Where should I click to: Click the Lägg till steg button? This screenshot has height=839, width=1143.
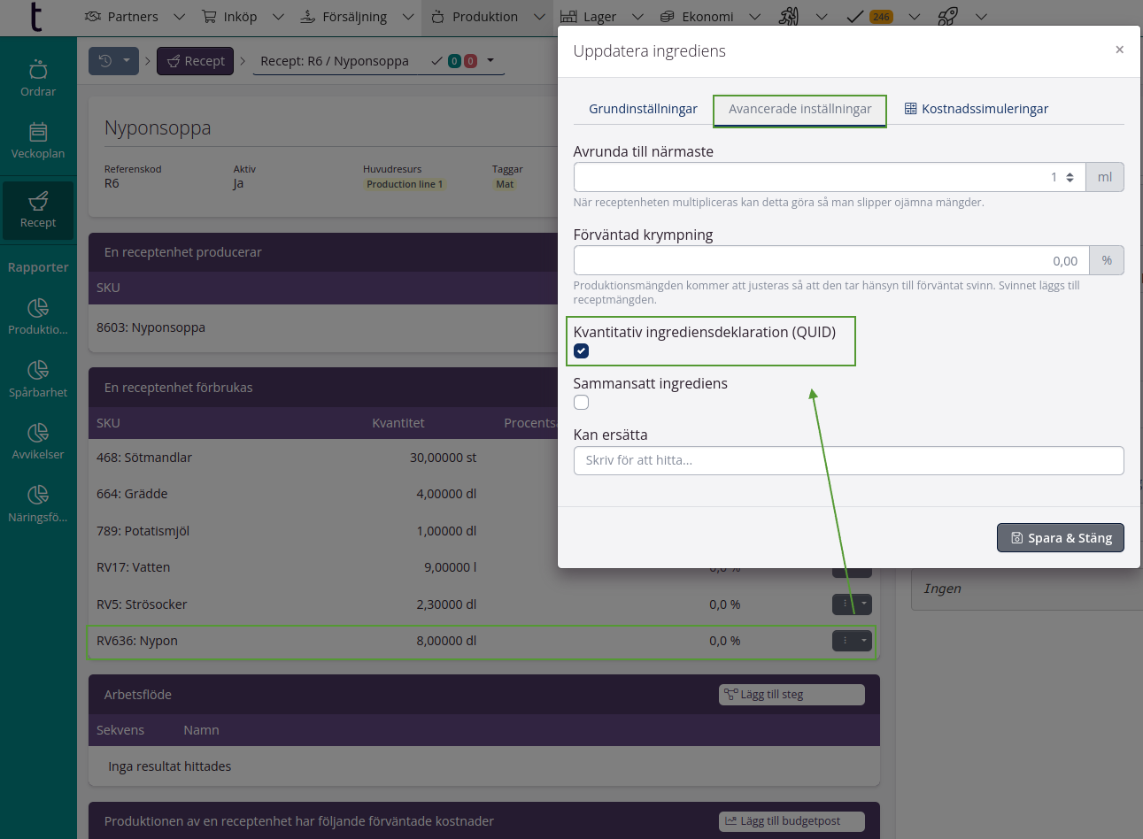click(791, 695)
